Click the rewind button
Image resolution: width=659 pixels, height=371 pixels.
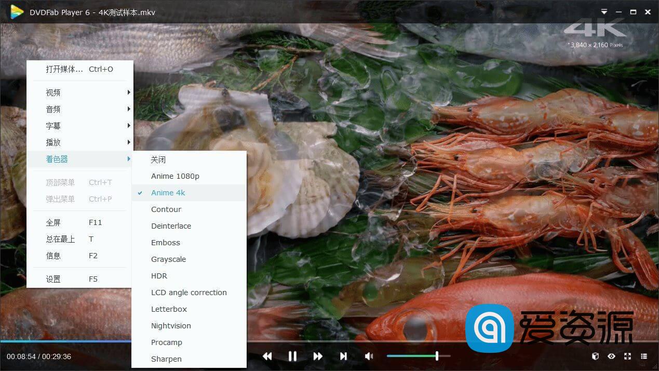click(x=267, y=356)
